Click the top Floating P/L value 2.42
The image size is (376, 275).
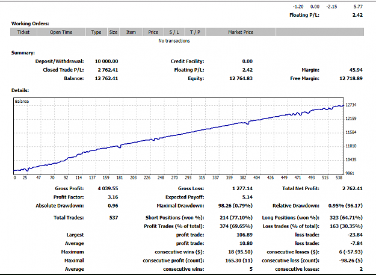pyautogui.click(x=357, y=15)
